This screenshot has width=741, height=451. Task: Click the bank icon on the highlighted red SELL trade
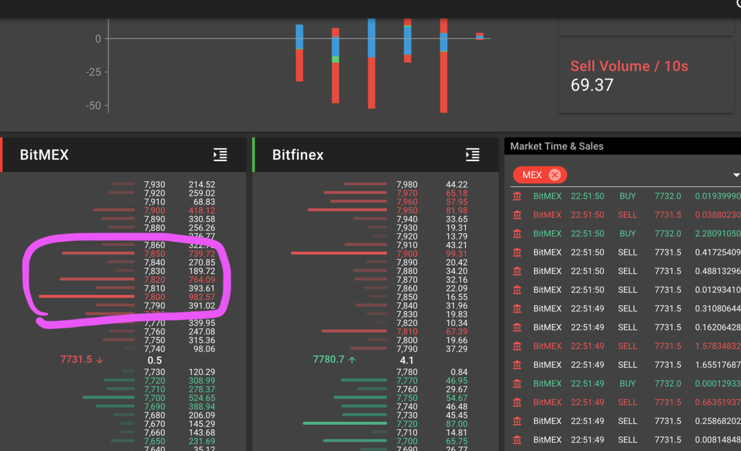click(517, 345)
